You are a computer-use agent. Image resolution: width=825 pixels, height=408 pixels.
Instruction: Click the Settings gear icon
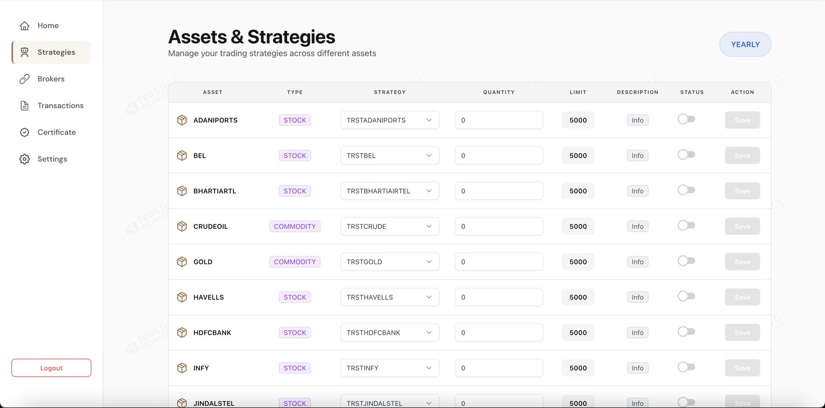click(x=24, y=159)
